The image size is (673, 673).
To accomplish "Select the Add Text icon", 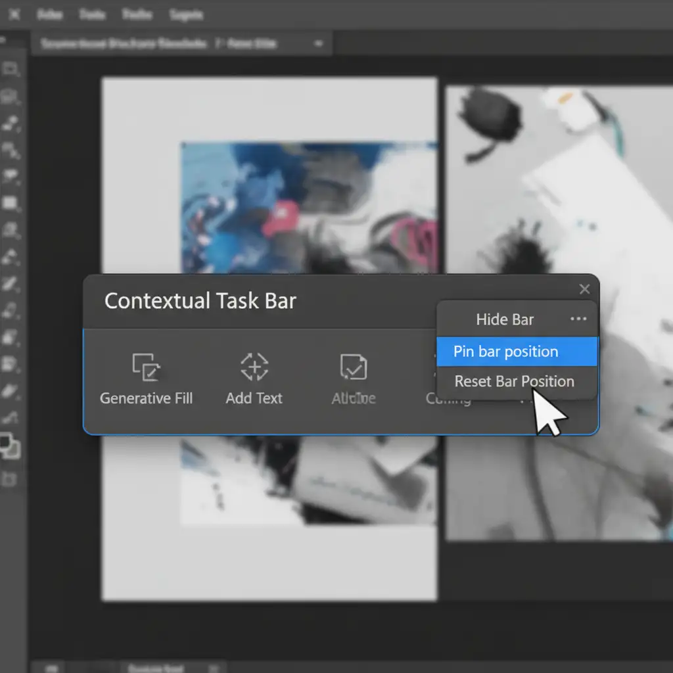I will [254, 367].
